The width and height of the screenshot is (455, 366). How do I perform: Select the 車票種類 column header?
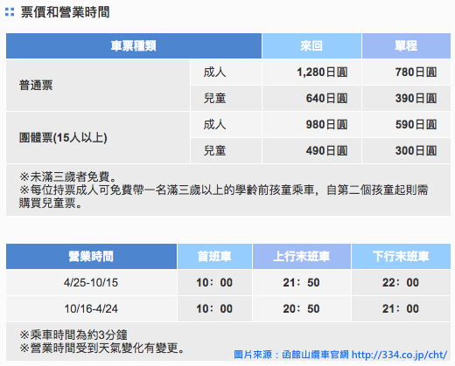point(134,45)
